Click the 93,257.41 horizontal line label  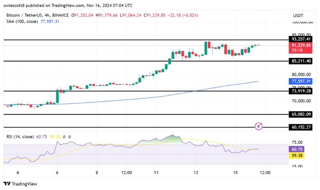click(x=301, y=39)
